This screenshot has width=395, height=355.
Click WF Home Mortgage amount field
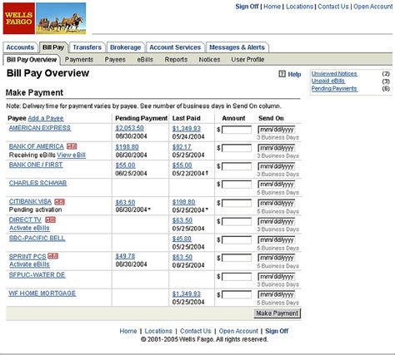[237, 295]
